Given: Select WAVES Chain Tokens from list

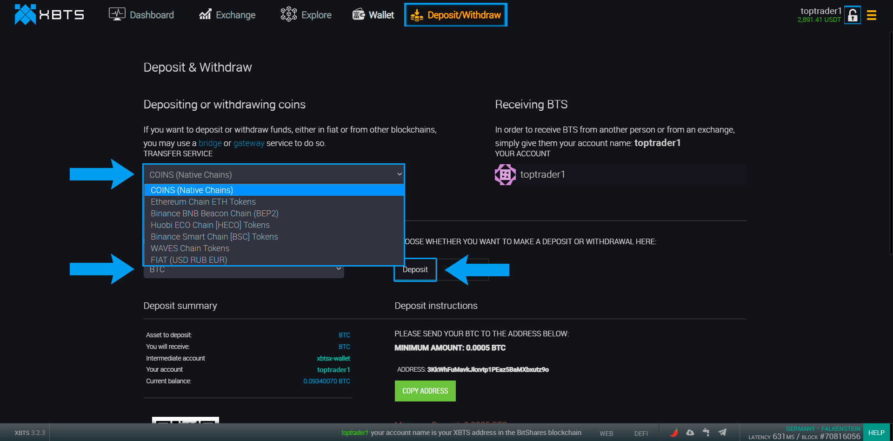Looking at the screenshot, I should (190, 248).
